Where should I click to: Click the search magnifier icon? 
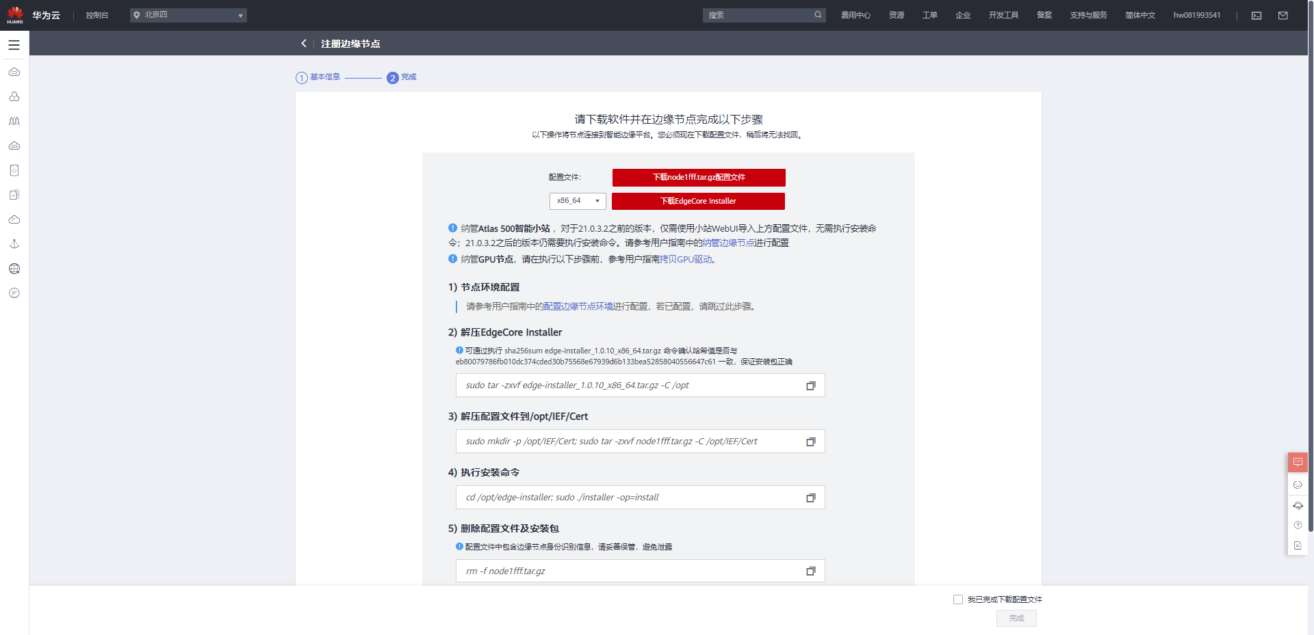pyautogui.click(x=818, y=15)
